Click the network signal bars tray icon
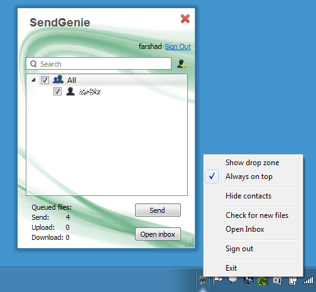 [x=308, y=281]
